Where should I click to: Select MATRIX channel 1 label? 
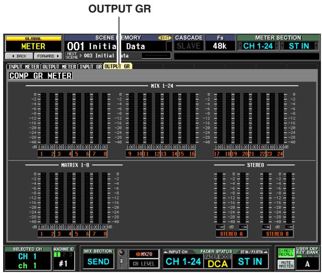(42, 234)
